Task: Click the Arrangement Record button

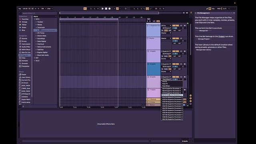Action: [x=110, y=8]
